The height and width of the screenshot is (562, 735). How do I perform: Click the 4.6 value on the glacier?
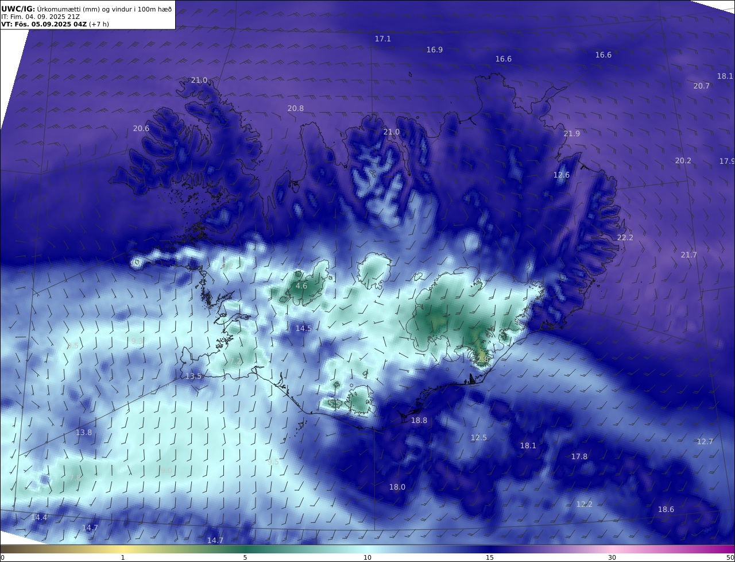point(301,286)
